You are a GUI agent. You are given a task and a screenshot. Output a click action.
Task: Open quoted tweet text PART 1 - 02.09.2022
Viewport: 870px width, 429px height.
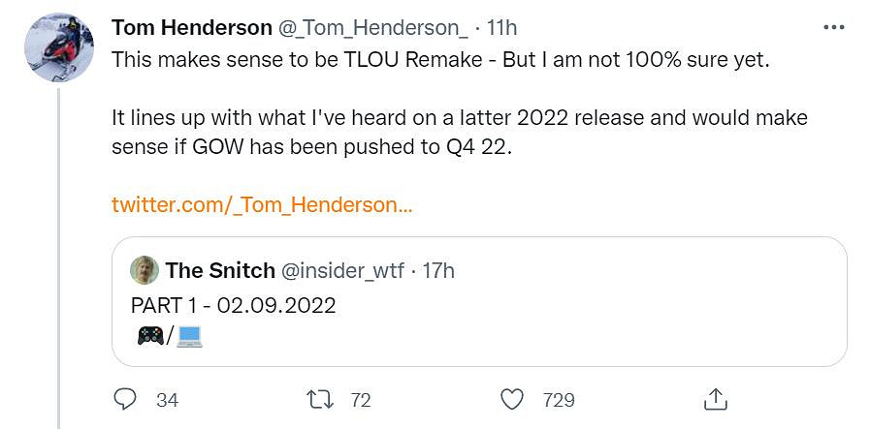click(233, 305)
